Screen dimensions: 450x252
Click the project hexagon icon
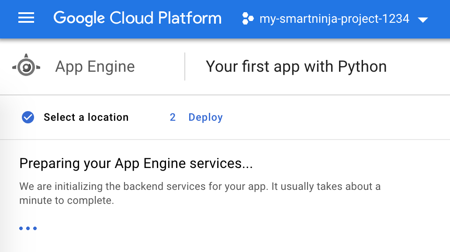tap(248, 19)
